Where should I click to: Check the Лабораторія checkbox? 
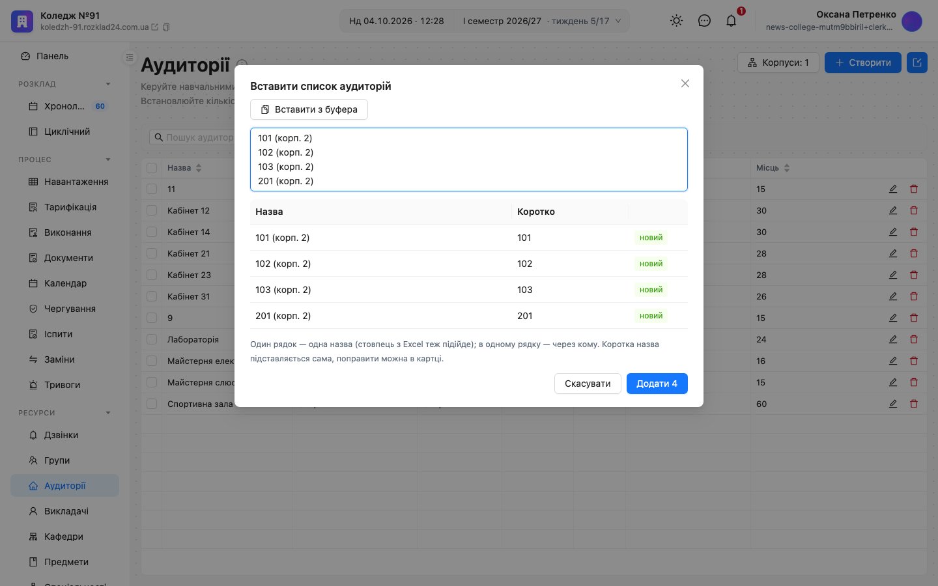(152, 339)
